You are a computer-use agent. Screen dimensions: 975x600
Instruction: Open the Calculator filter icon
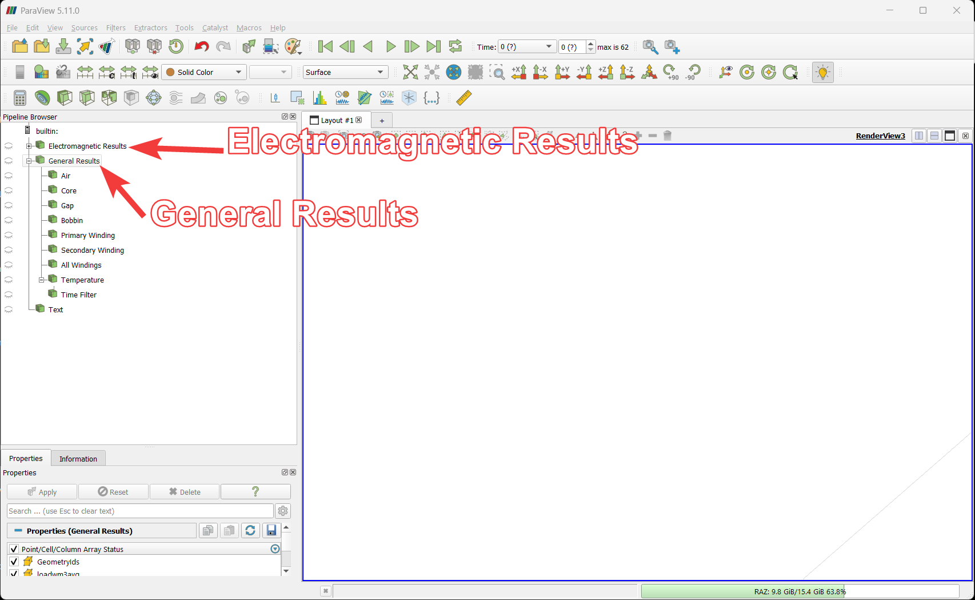pyautogui.click(x=20, y=98)
